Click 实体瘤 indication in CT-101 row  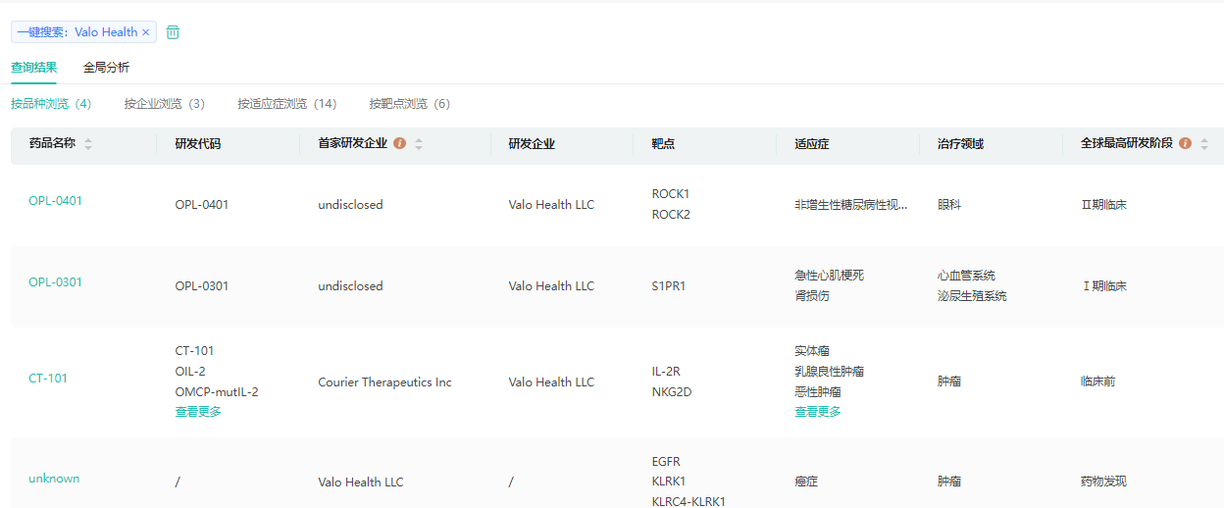pyautogui.click(x=812, y=351)
